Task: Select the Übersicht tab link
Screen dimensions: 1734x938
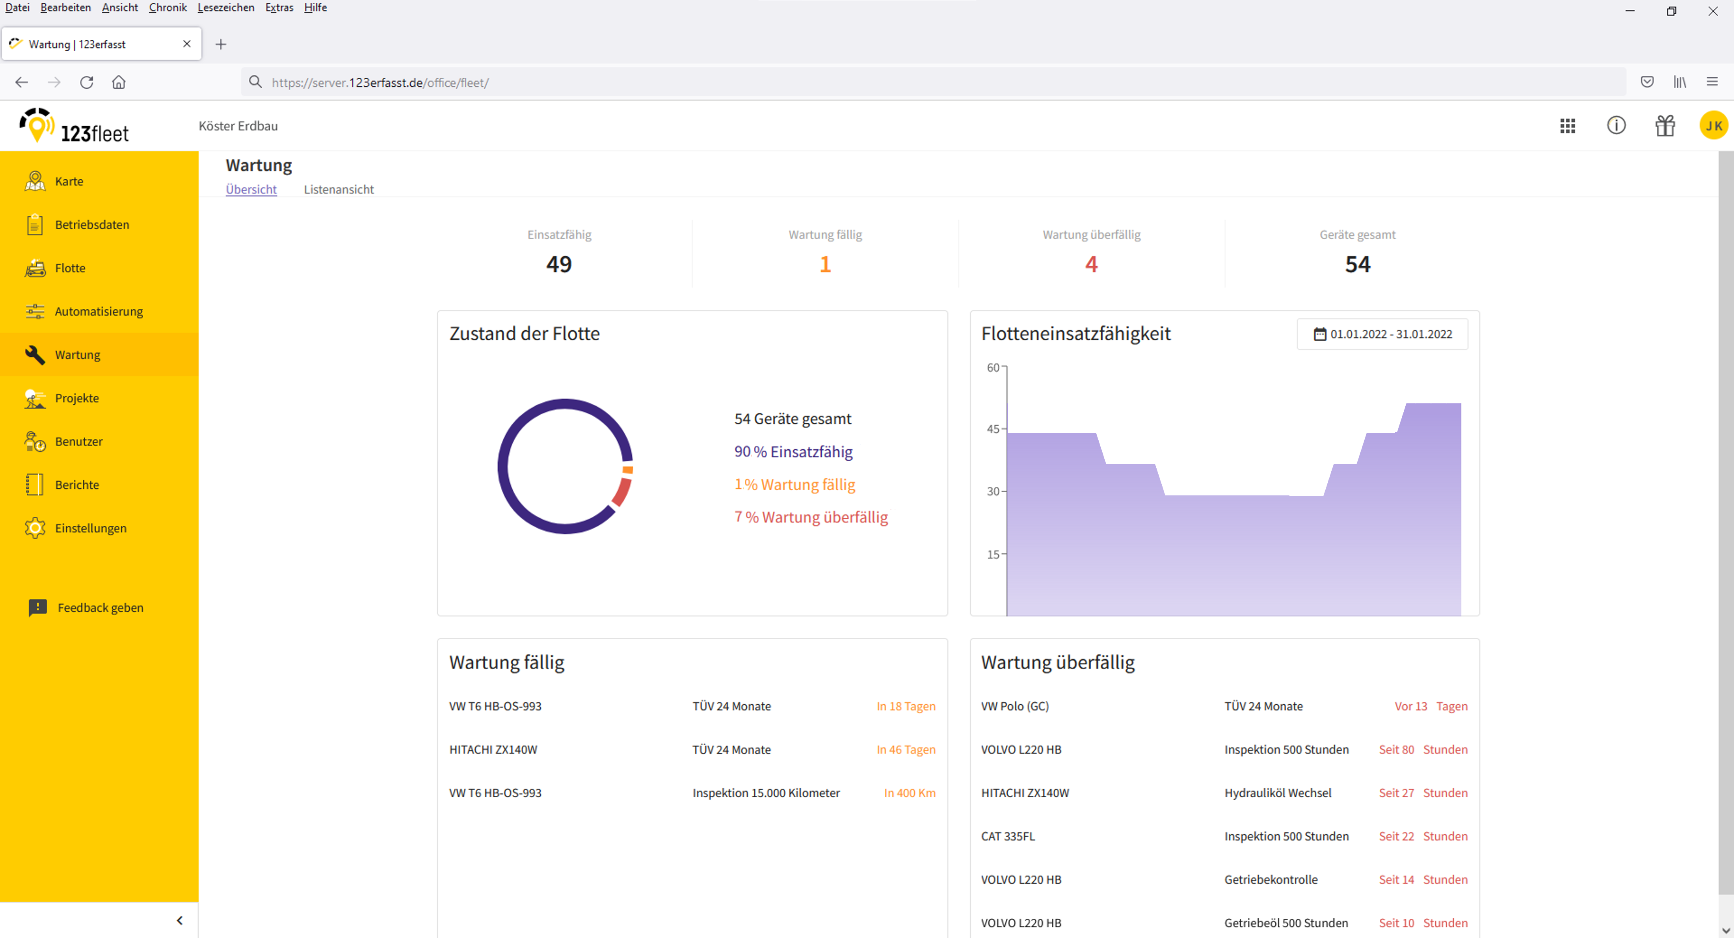Action: click(x=251, y=189)
